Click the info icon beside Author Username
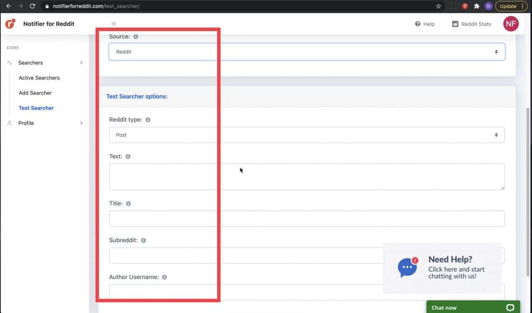 click(x=165, y=277)
